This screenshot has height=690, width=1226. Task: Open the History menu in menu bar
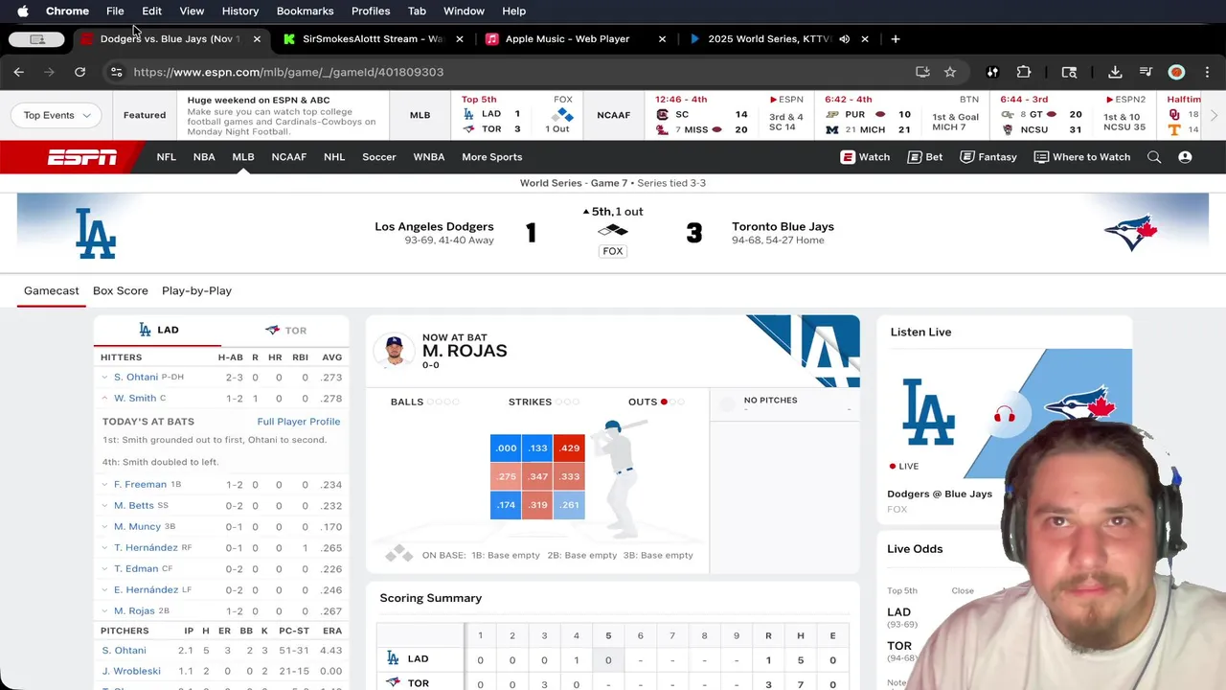240,11
